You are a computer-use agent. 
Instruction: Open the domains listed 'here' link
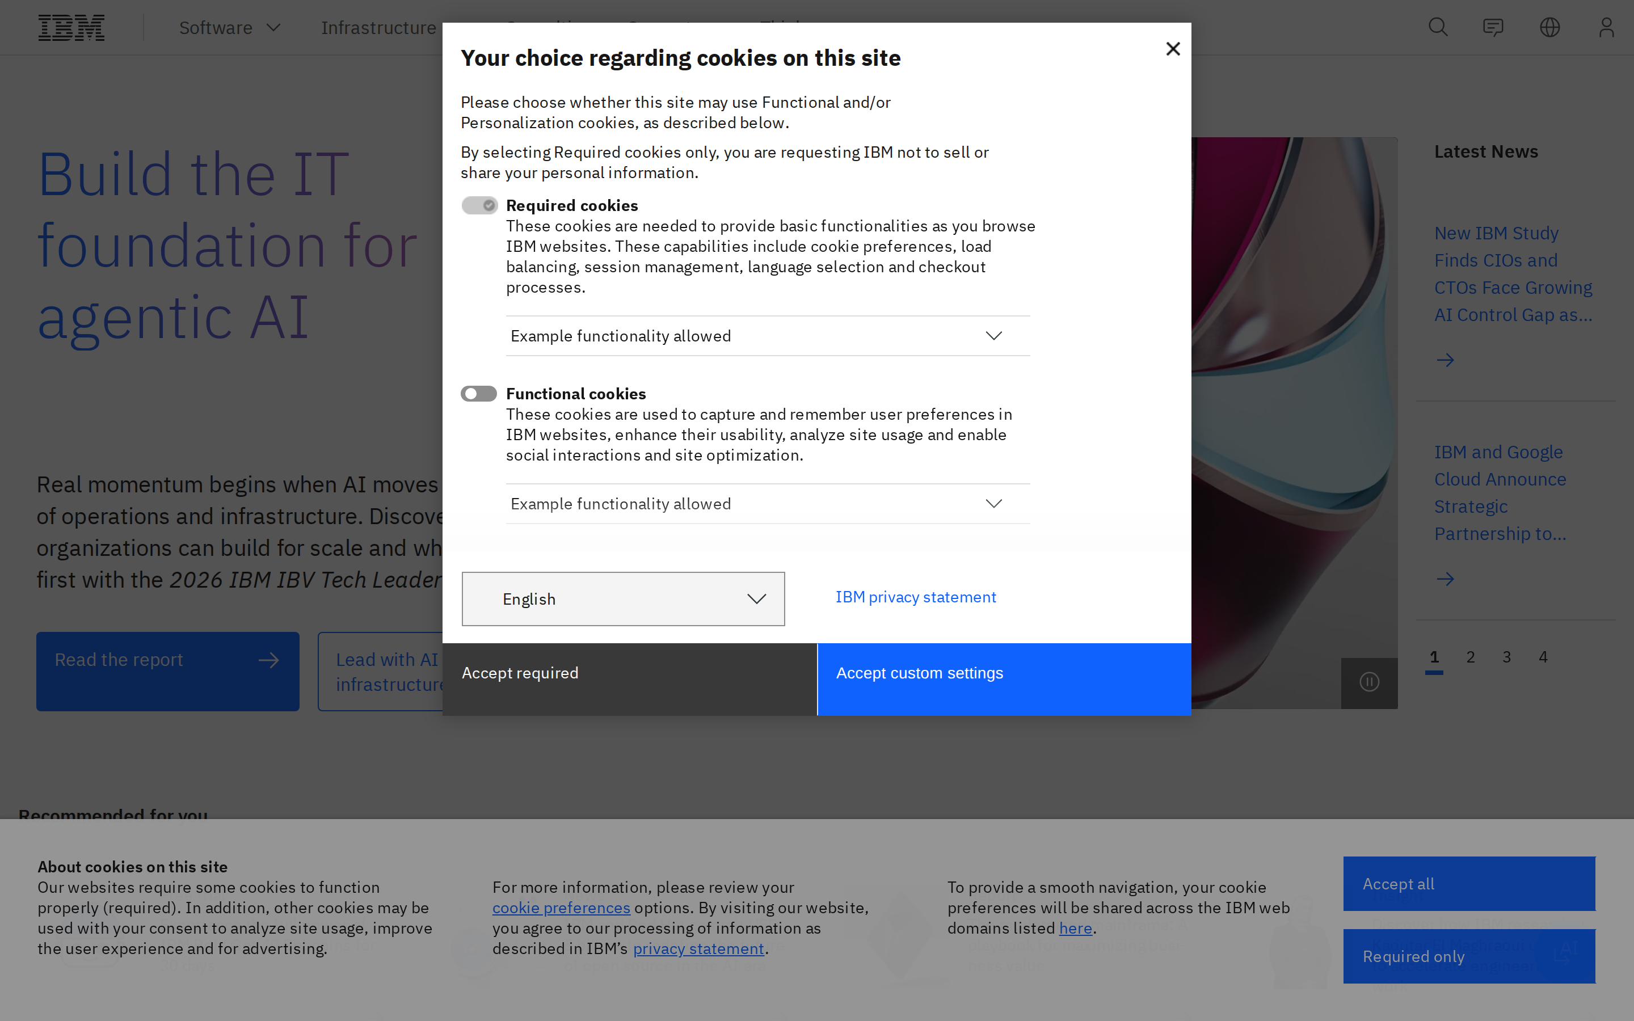coord(1076,929)
